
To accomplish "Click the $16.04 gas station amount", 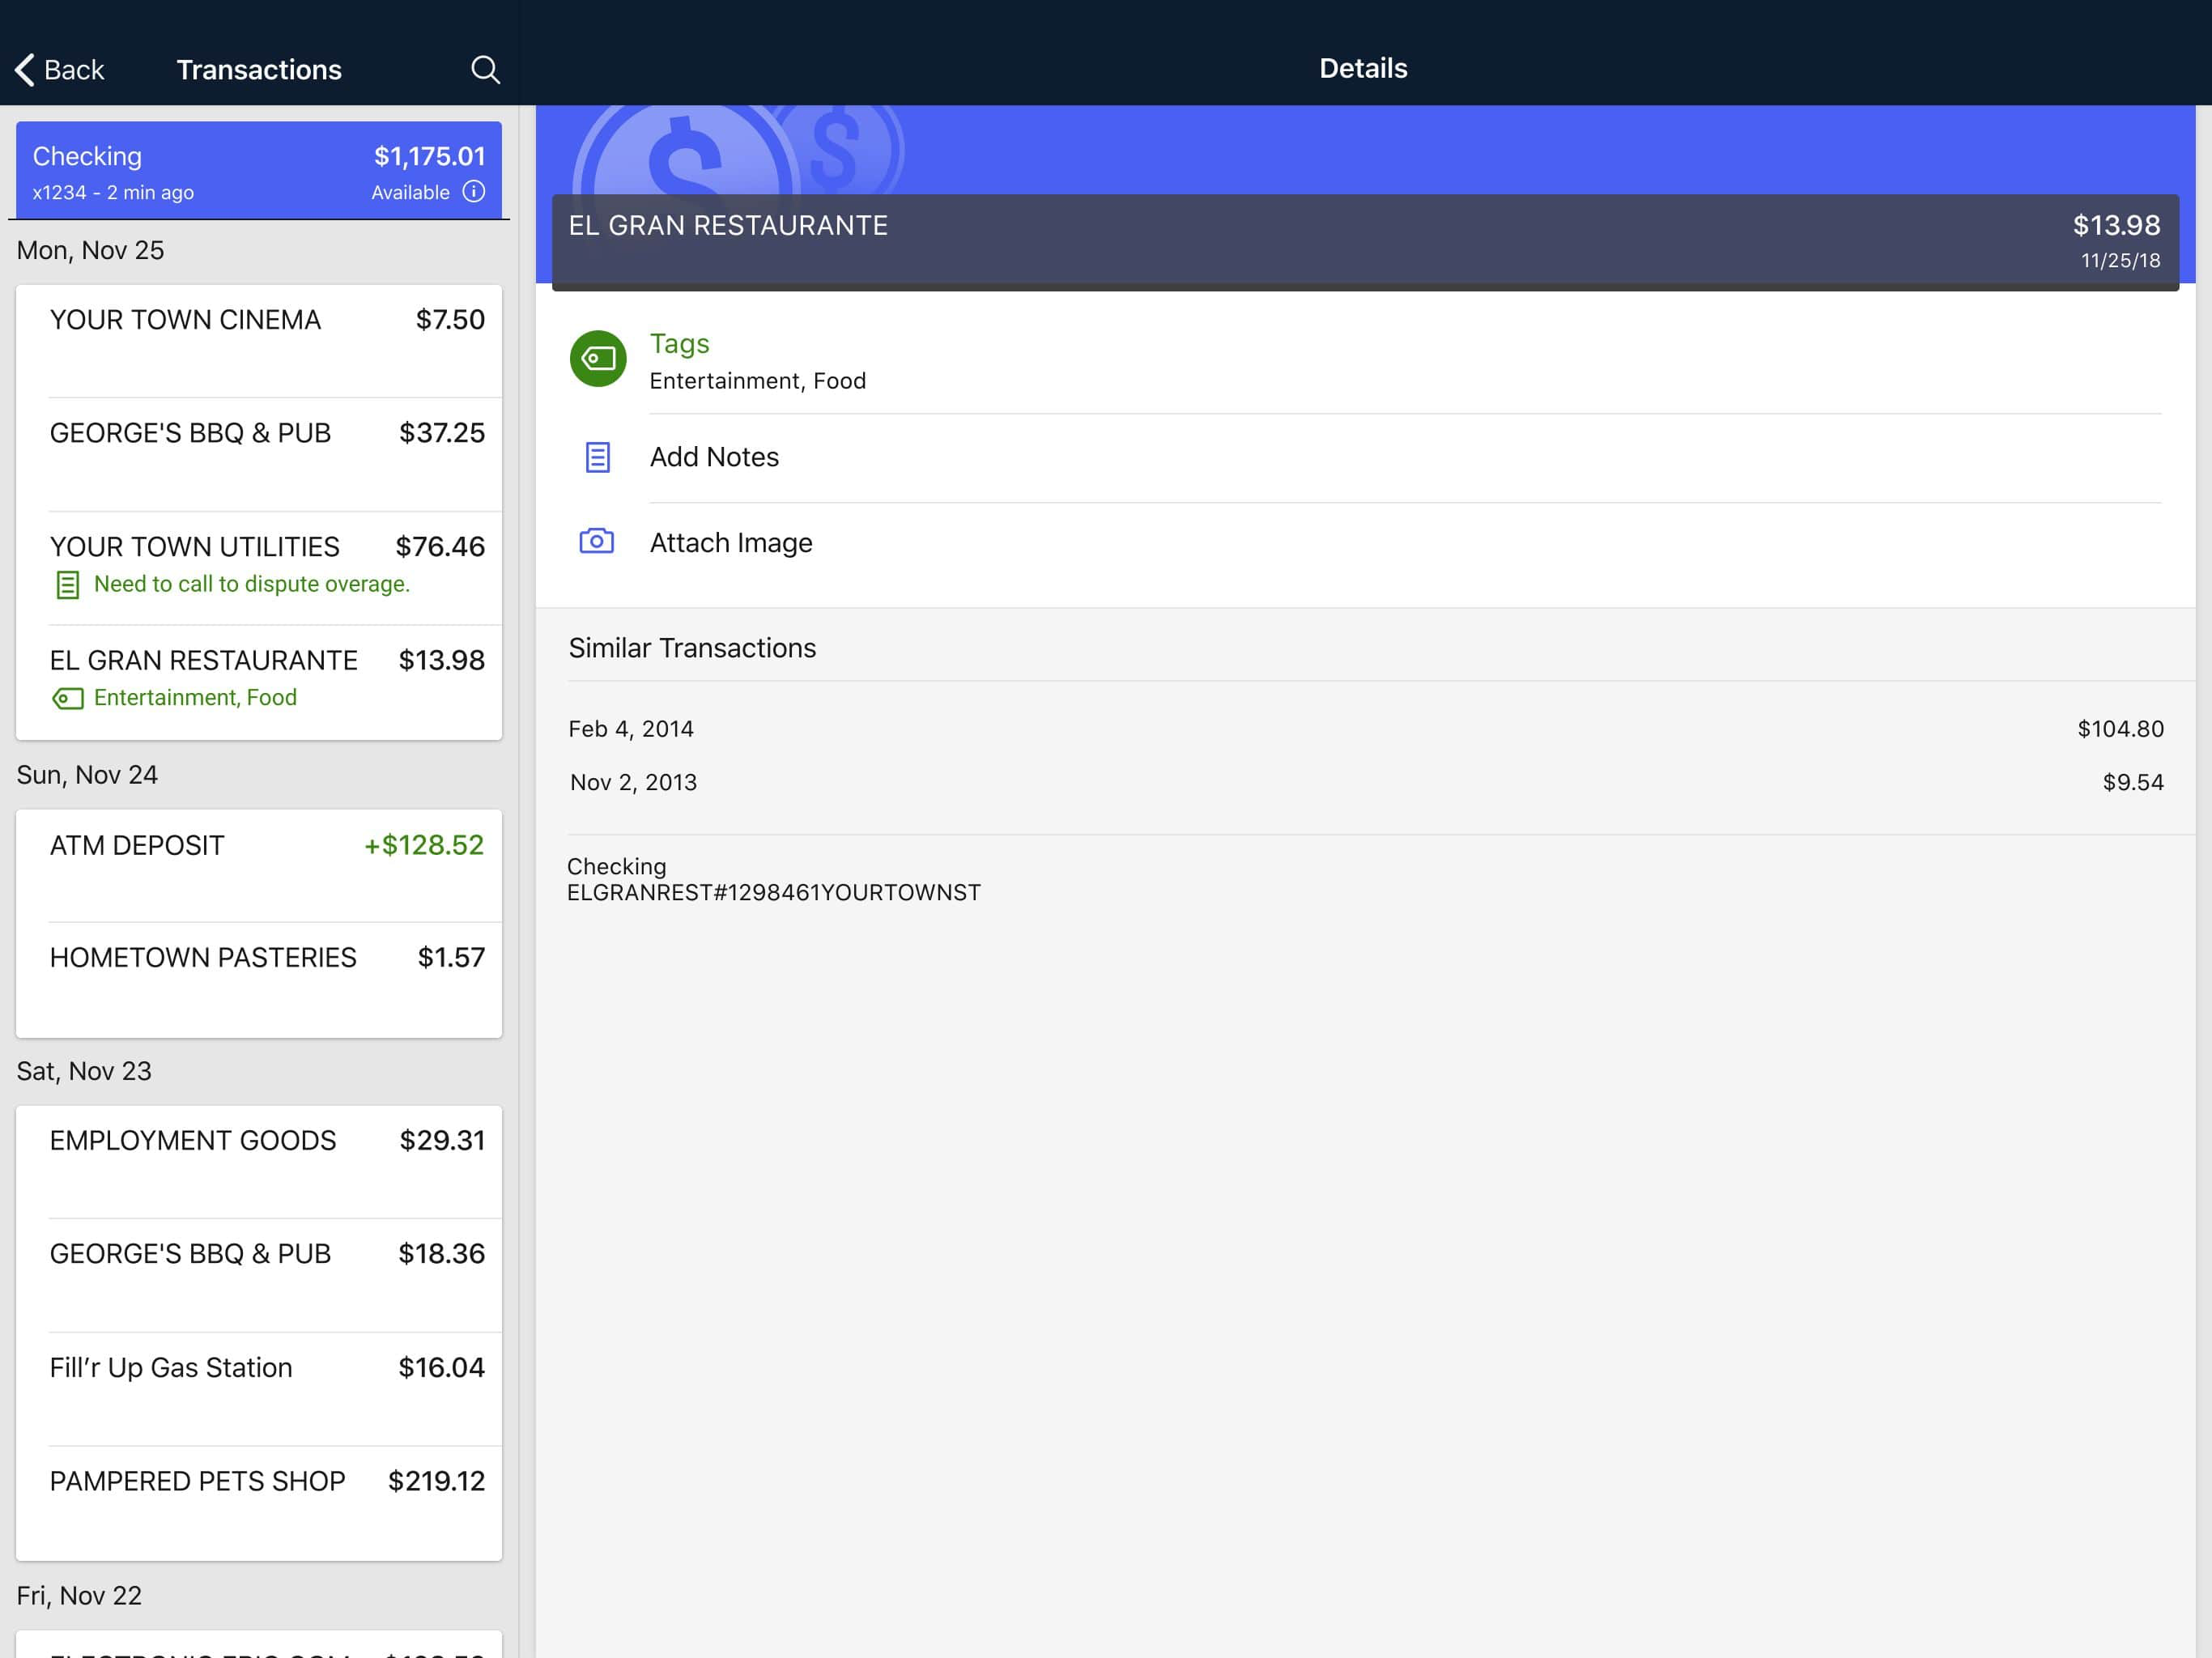I will pos(441,1368).
